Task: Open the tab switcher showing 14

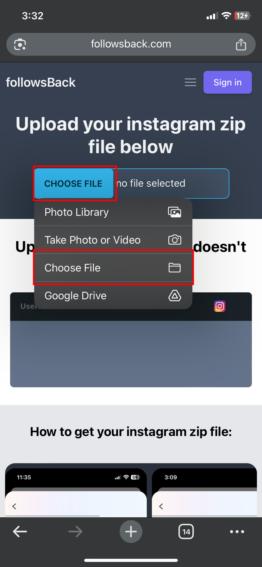Action: [186, 532]
